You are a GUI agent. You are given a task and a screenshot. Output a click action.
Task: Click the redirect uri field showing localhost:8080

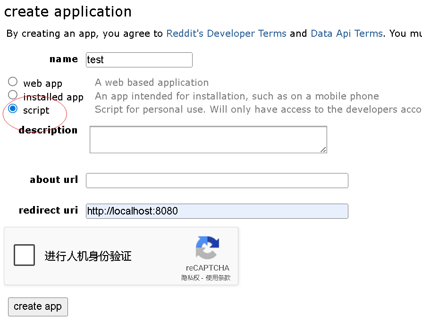217,211
